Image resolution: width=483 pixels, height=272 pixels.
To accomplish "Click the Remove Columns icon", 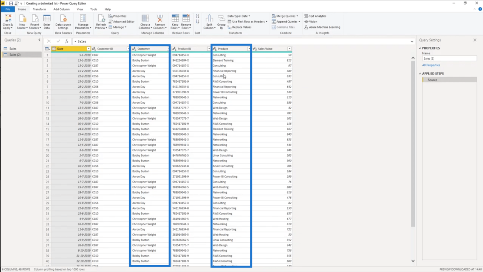I will coord(160,18).
